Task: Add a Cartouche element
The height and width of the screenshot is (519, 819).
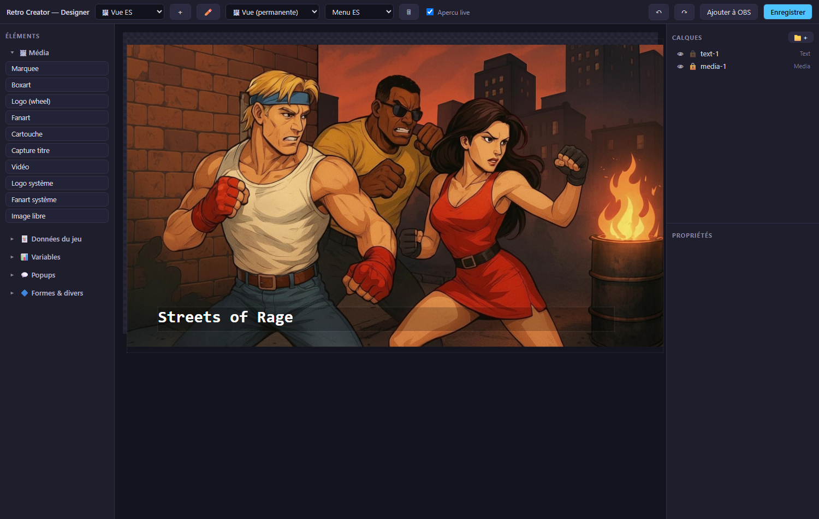Action: coord(57,134)
